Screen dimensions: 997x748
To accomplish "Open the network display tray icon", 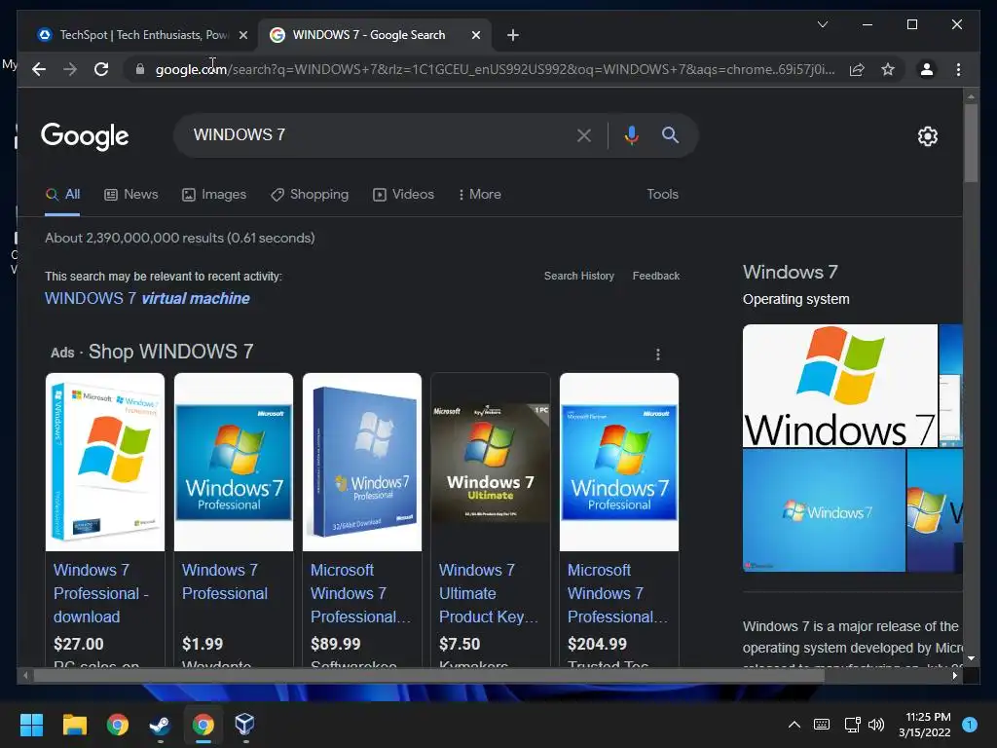I will [852, 725].
